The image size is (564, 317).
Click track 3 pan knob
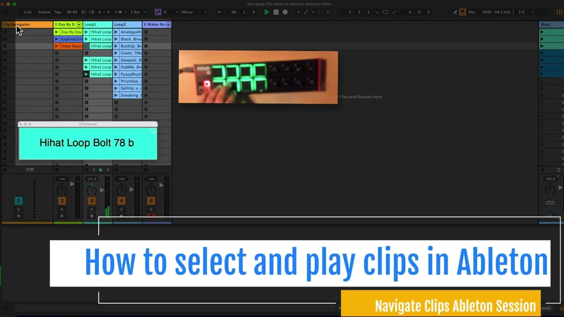point(92,190)
